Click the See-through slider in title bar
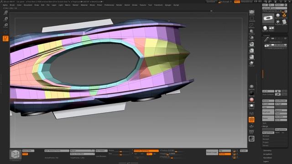Screen dimensions: 292x164 [225, 2]
